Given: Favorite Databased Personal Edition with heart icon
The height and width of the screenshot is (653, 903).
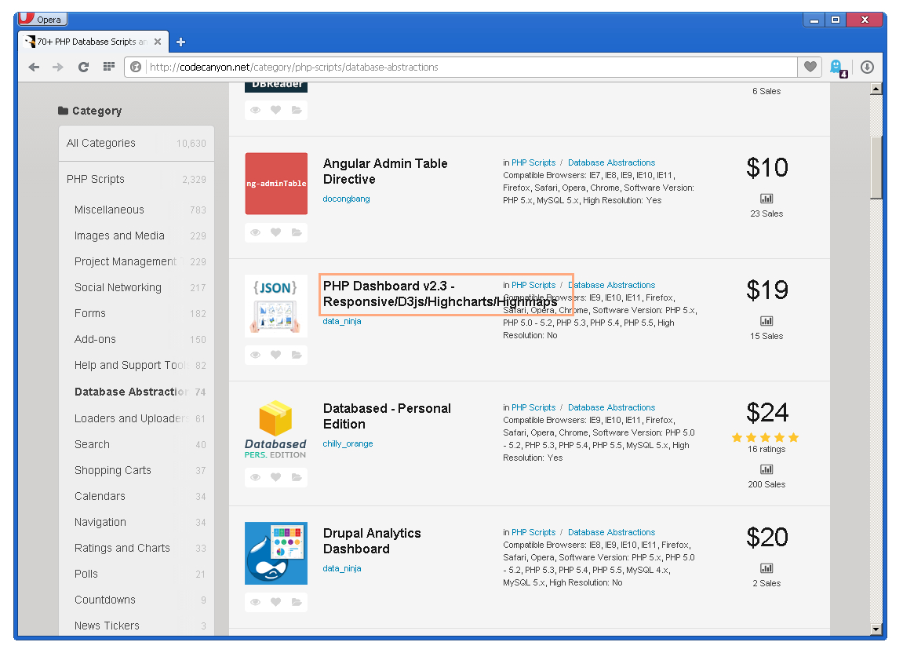Looking at the screenshot, I should coord(276,477).
